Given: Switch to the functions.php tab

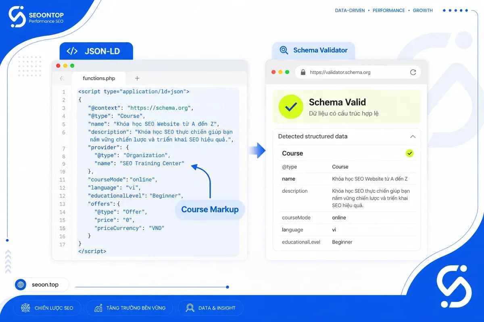Looking at the screenshot, I should (99, 78).
